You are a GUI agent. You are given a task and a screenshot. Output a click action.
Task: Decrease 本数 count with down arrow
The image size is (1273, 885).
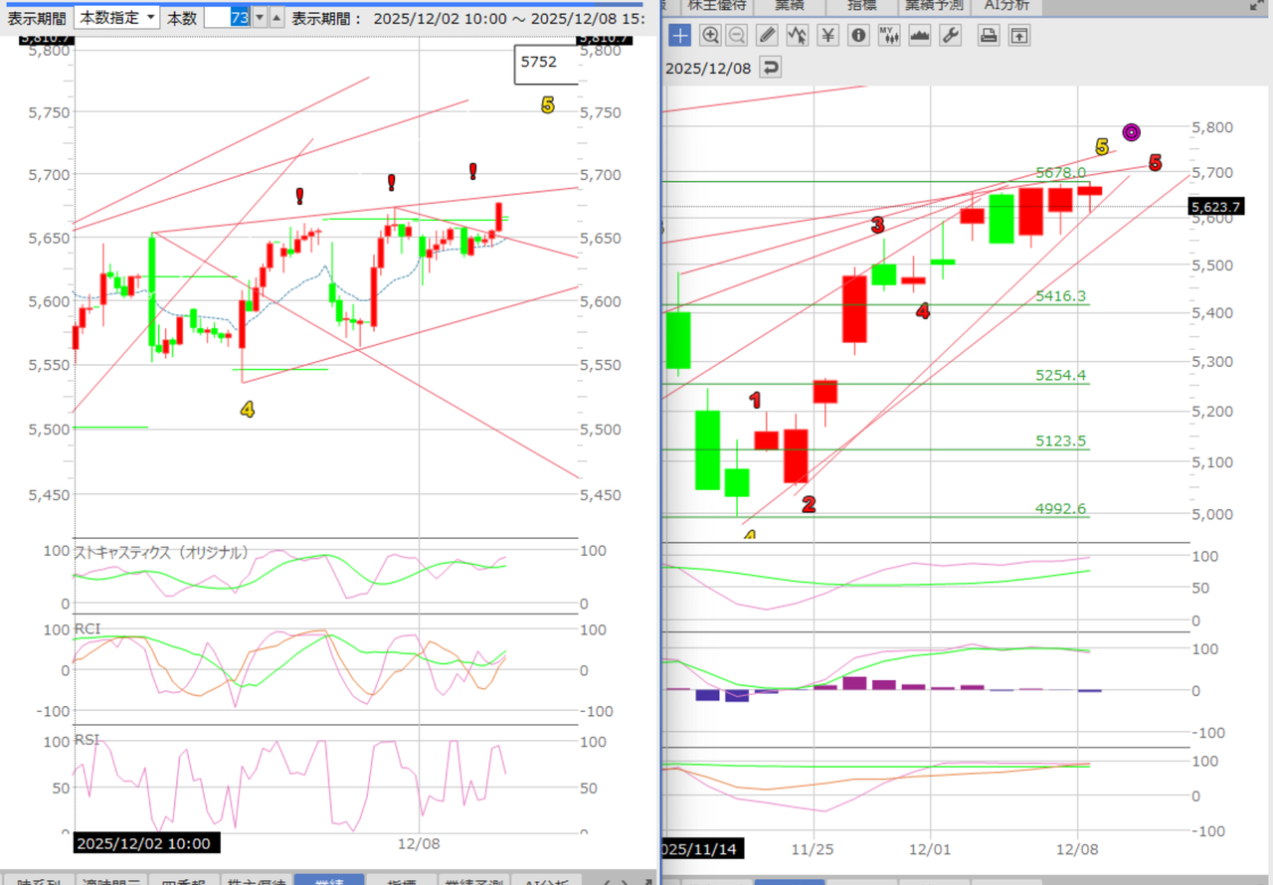[259, 18]
